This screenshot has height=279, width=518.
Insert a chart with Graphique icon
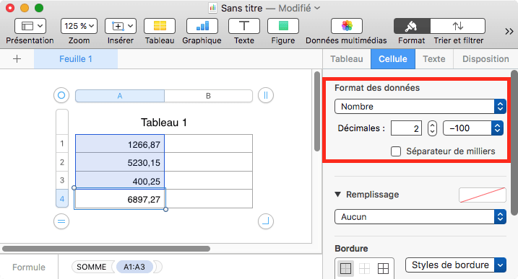coord(202,26)
